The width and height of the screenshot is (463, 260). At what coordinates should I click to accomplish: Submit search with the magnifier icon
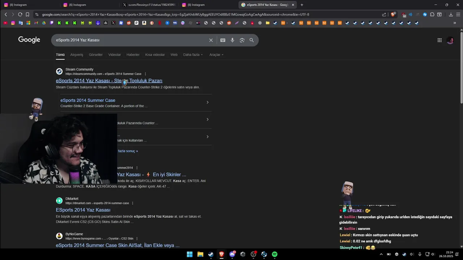(252, 40)
